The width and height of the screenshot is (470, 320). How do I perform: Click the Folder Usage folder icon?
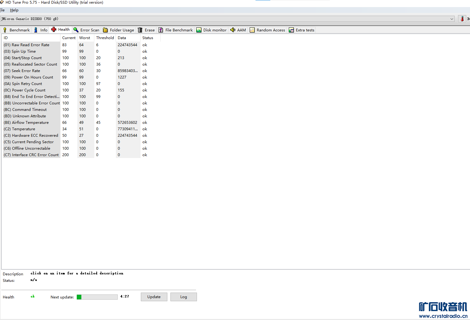[105, 30]
